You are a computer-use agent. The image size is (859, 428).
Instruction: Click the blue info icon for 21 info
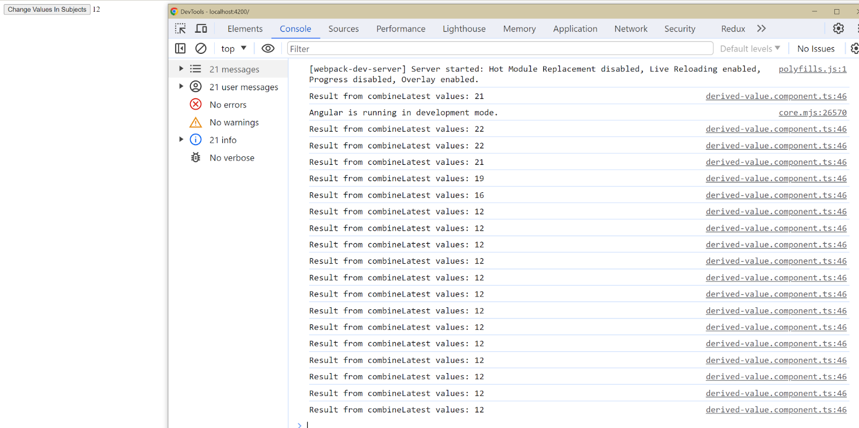pyautogui.click(x=196, y=140)
